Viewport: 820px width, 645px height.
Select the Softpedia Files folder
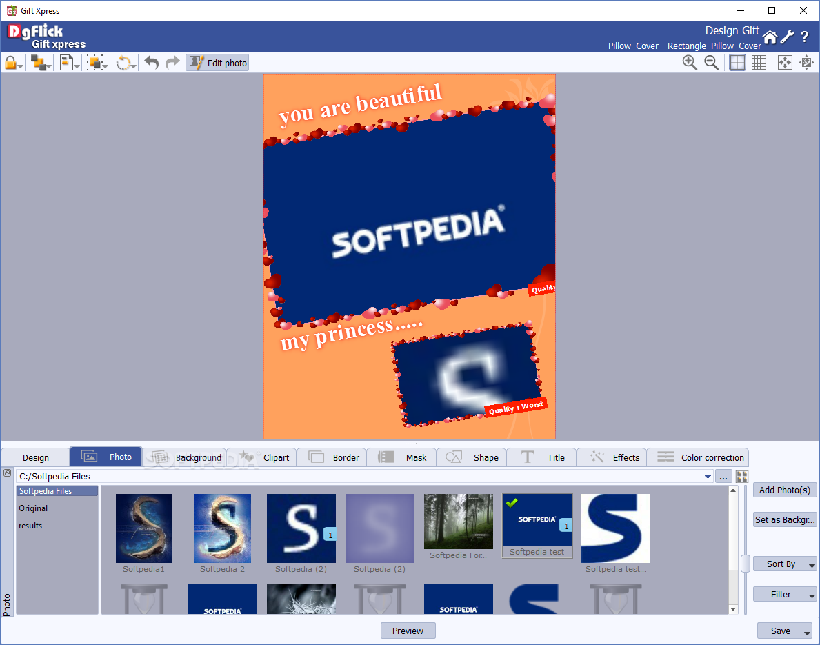pyautogui.click(x=57, y=490)
